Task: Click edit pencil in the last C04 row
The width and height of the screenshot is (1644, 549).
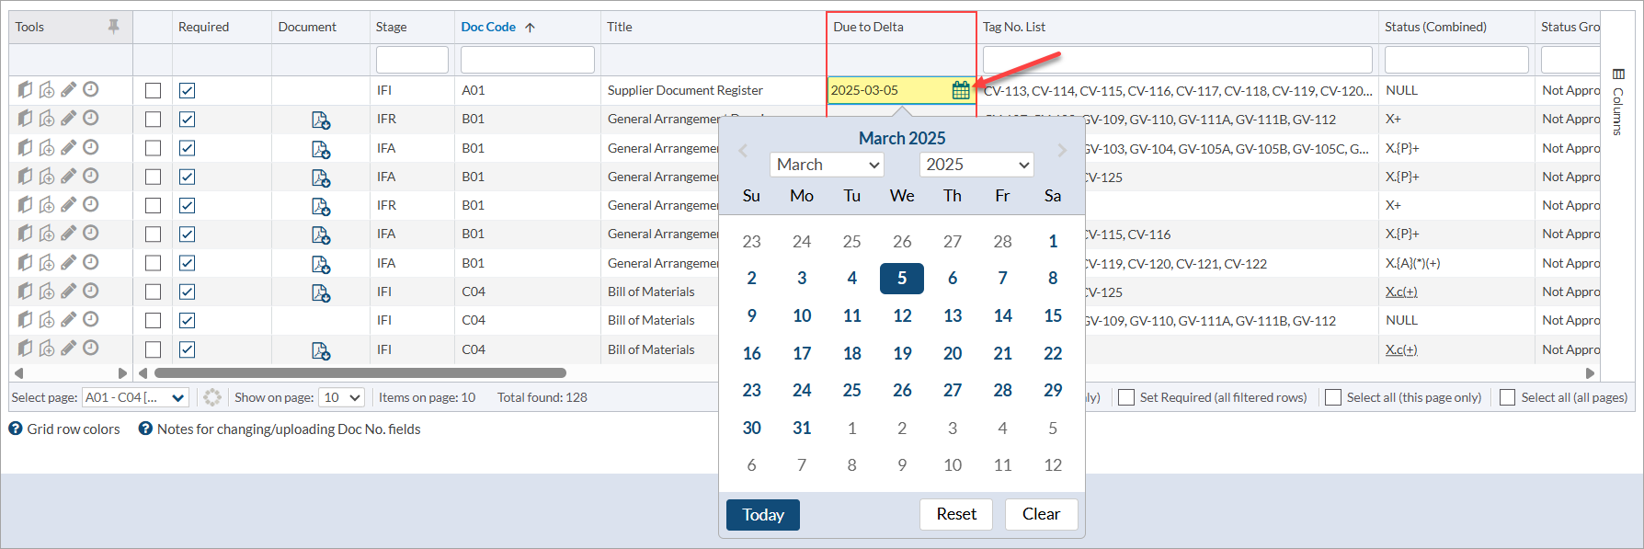Action: click(69, 348)
